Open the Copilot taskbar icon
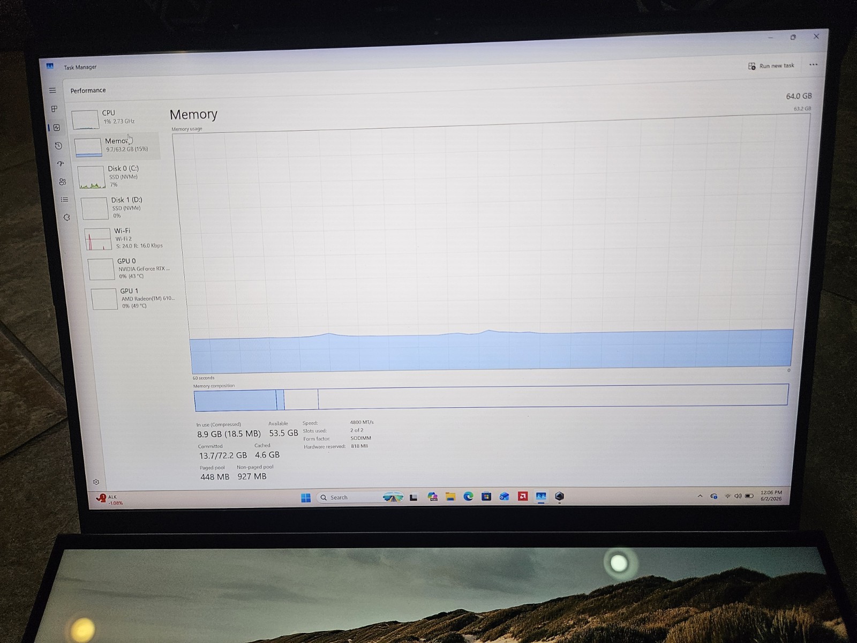This screenshot has height=643, width=857. pos(432,497)
